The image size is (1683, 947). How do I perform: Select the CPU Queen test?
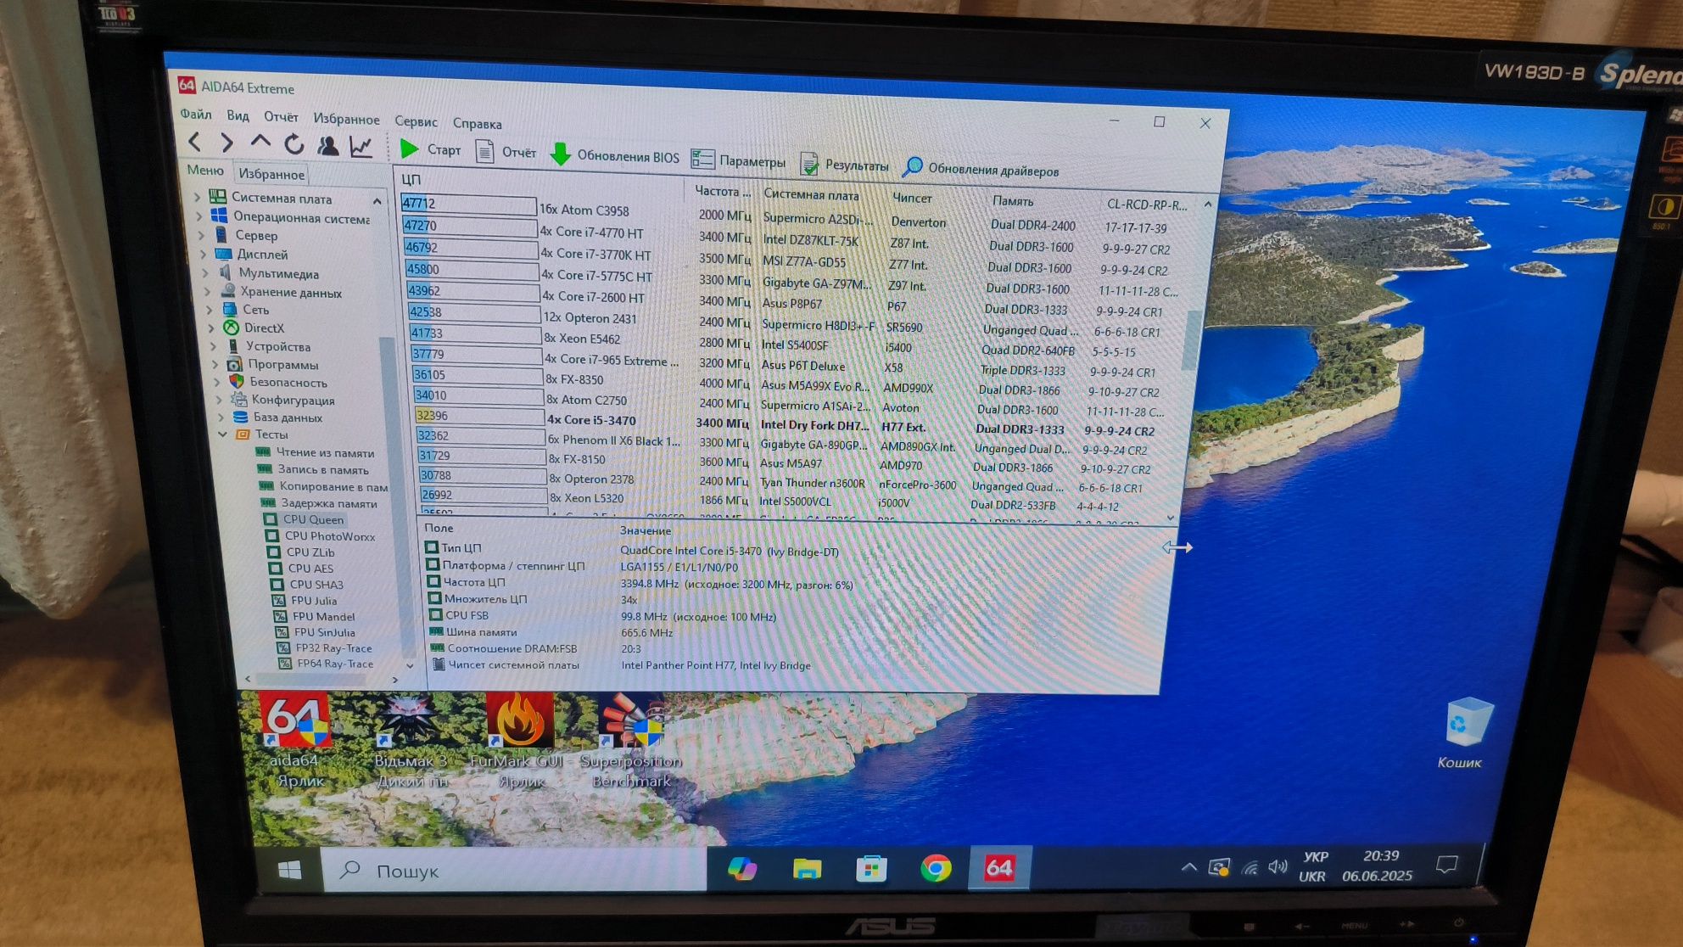(x=312, y=519)
